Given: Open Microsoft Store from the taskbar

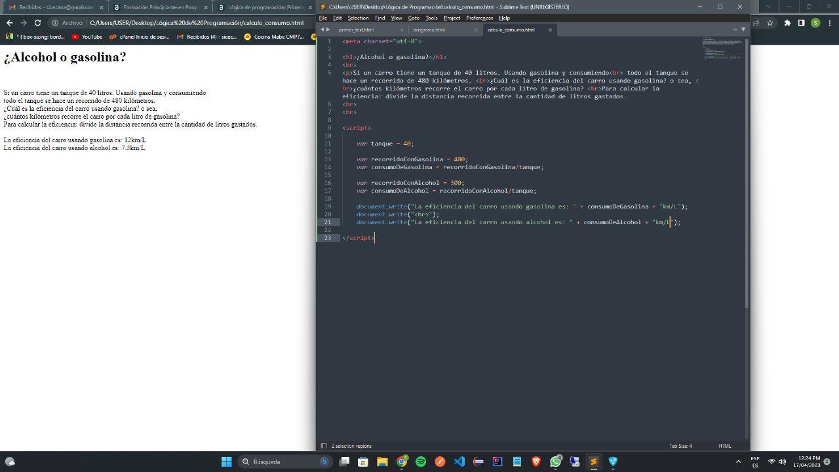Looking at the screenshot, I should coord(362,462).
